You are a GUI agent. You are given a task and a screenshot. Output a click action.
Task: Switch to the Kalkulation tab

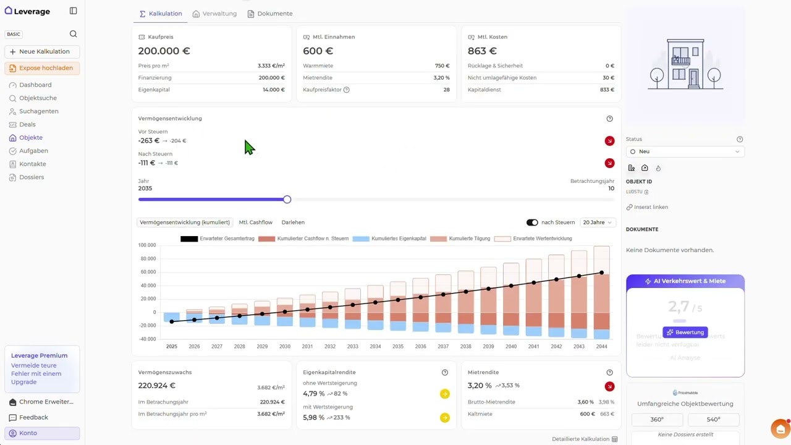point(160,14)
